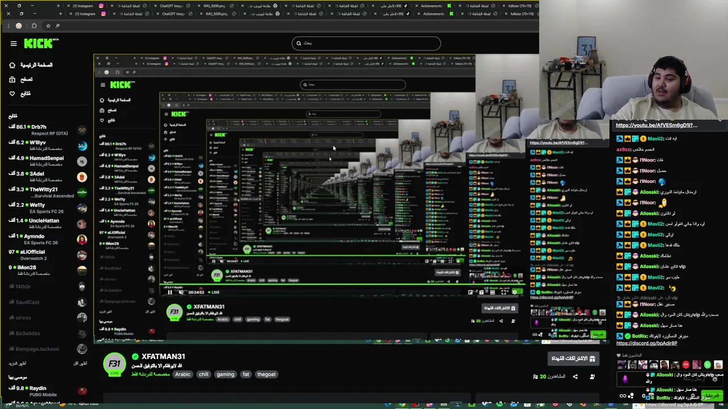
Task: Open TheWitty21 channel in sidebar
Action: point(48,192)
